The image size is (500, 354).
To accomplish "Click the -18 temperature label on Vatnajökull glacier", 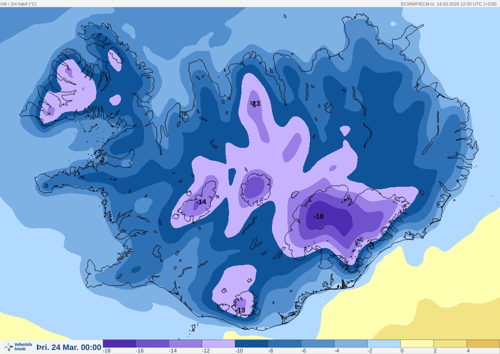I will pyautogui.click(x=318, y=217).
